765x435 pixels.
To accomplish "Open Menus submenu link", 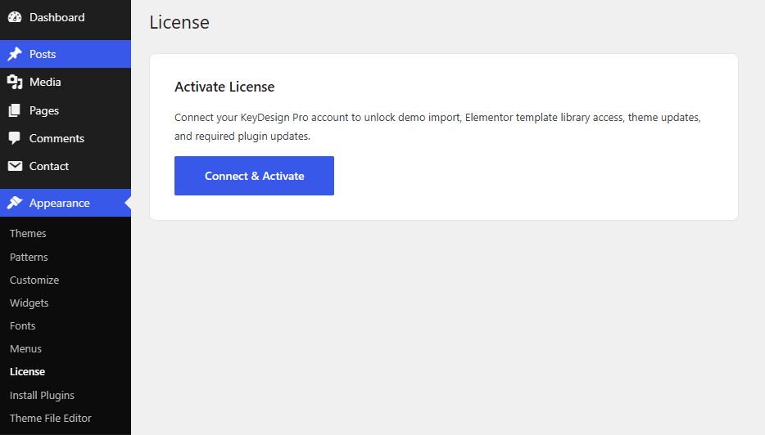I will point(25,349).
